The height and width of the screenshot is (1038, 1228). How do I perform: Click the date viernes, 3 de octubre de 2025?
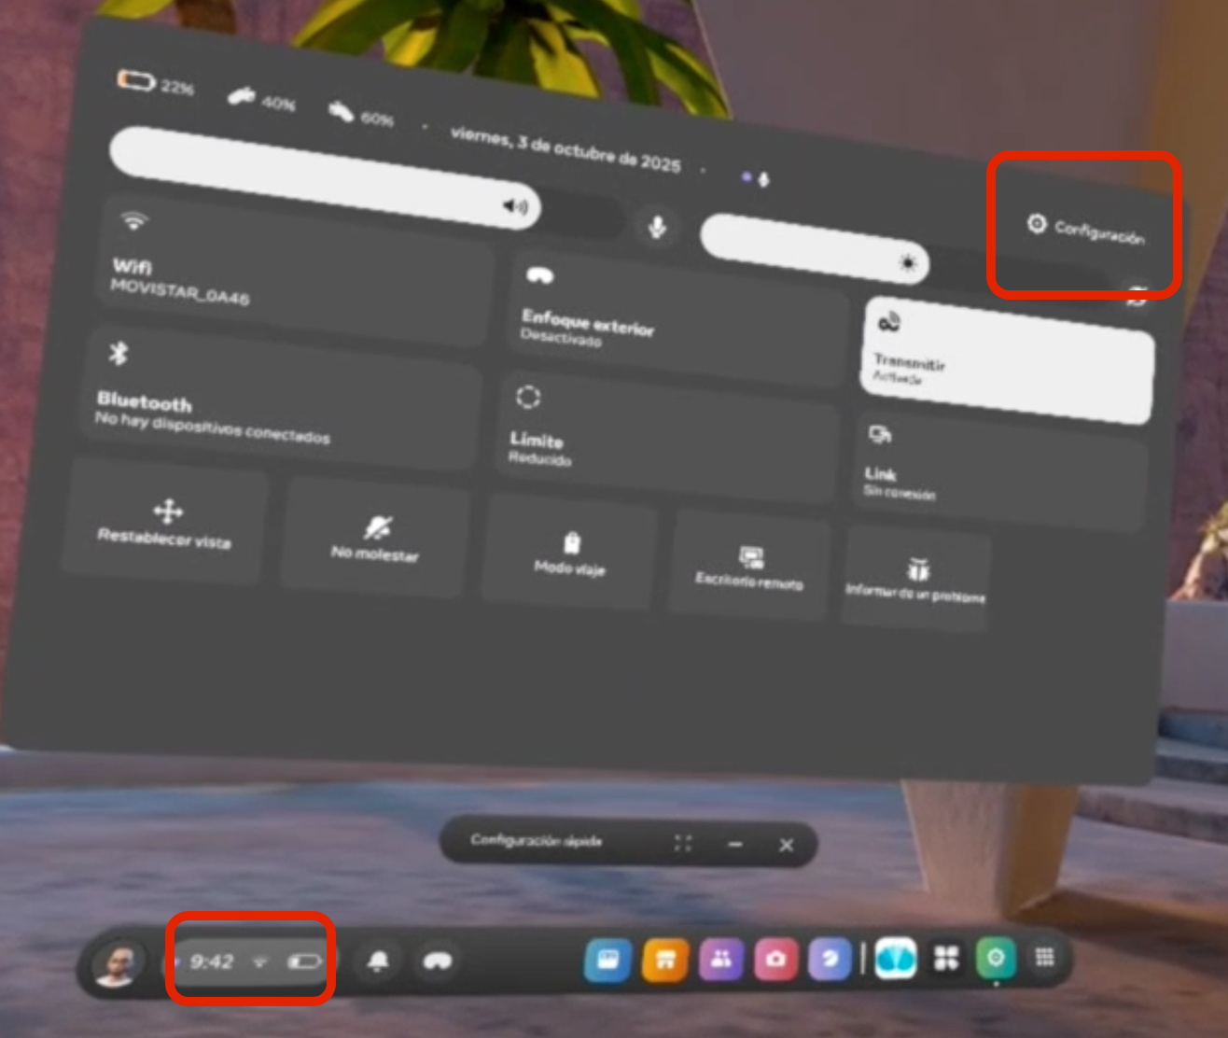click(565, 149)
